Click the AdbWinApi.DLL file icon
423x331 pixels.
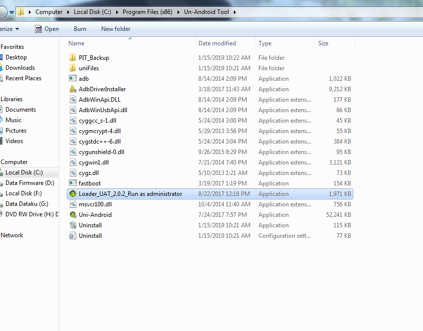[x=72, y=100]
